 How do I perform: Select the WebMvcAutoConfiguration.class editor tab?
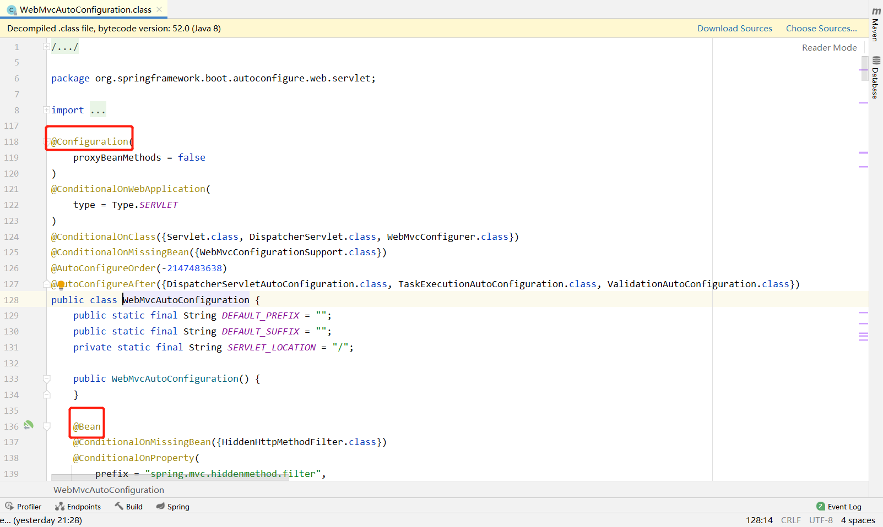tap(84, 9)
